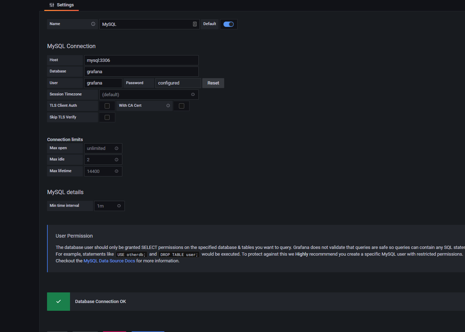Toggle the Default data source switch

pyautogui.click(x=229, y=24)
